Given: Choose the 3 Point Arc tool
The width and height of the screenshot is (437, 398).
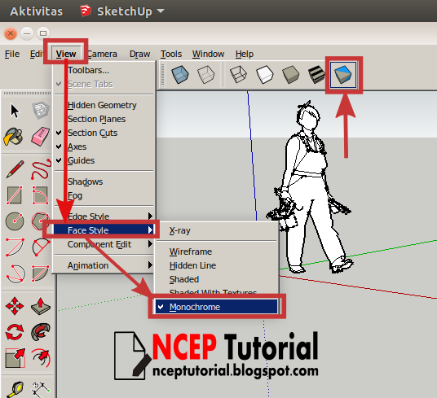Looking at the screenshot, I should click(x=15, y=273).
